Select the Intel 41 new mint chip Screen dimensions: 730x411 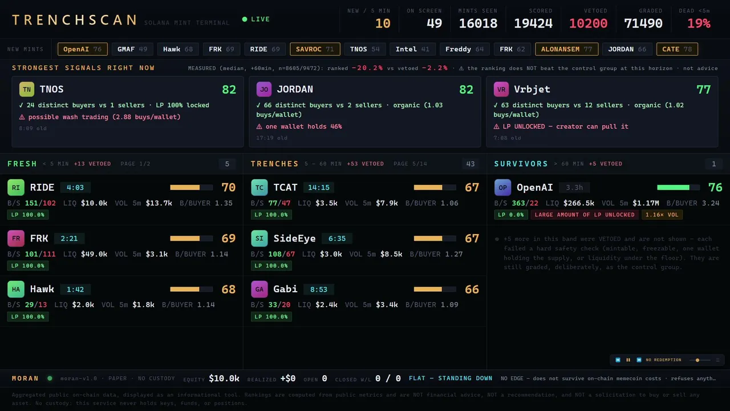click(413, 49)
